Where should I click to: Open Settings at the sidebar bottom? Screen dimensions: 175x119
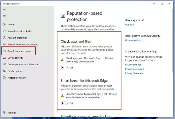12,113
